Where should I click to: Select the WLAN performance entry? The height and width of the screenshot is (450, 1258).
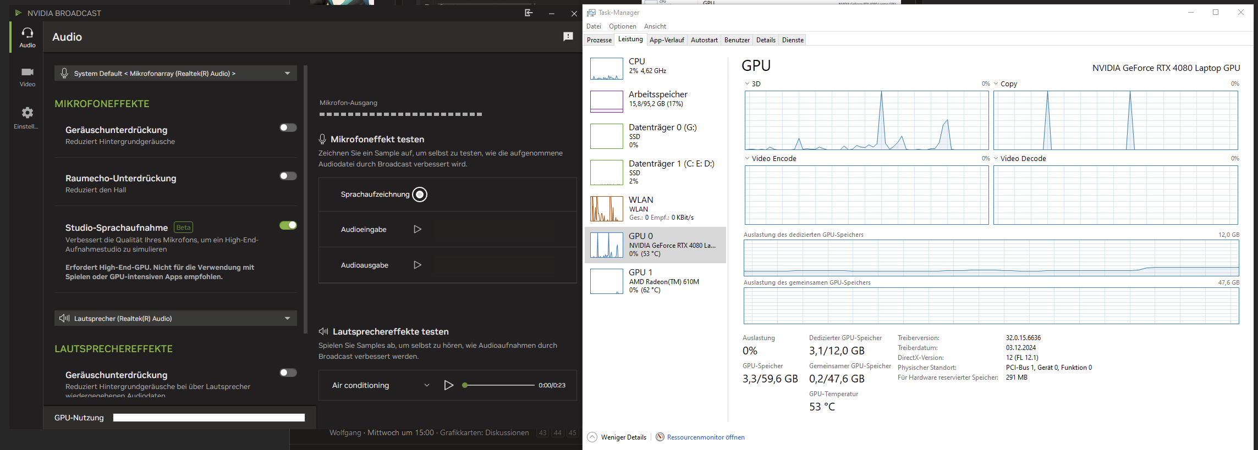(x=655, y=209)
